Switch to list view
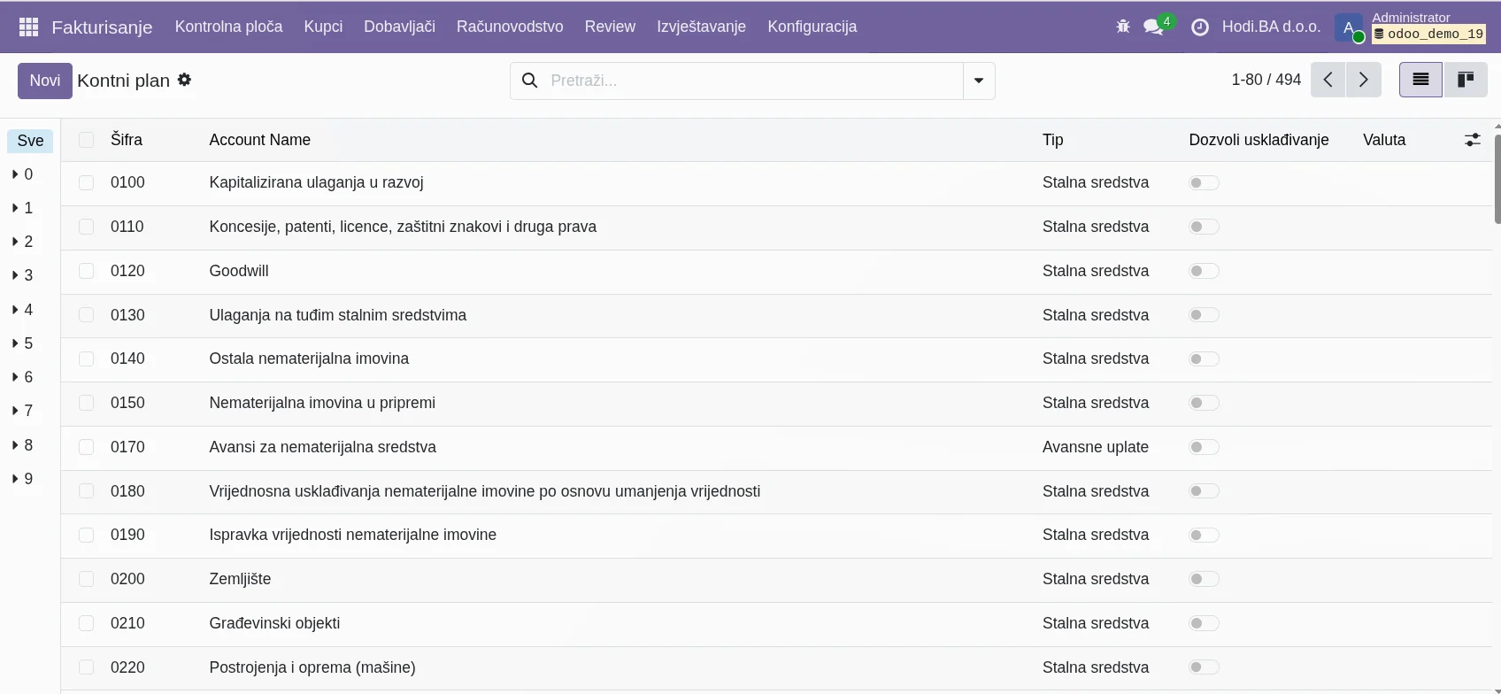This screenshot has height=694, width=1501. [x=1420, y=80]
